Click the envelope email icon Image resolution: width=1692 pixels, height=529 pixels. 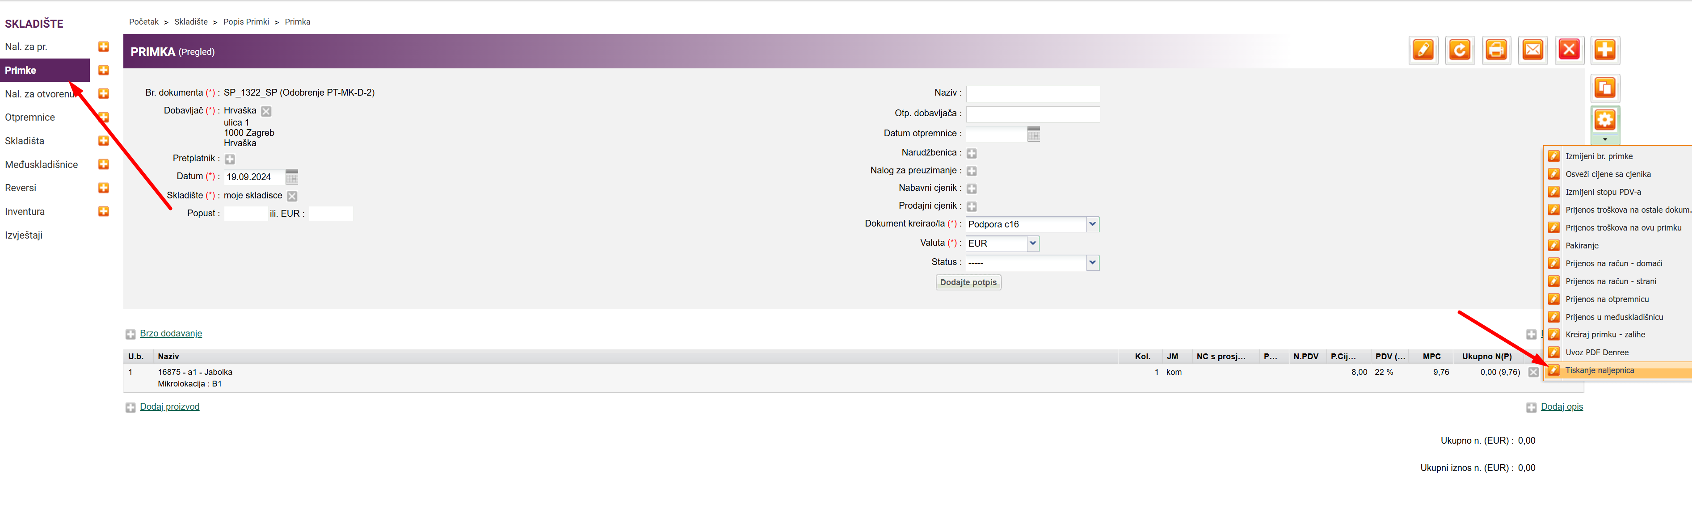[1532, 50]
